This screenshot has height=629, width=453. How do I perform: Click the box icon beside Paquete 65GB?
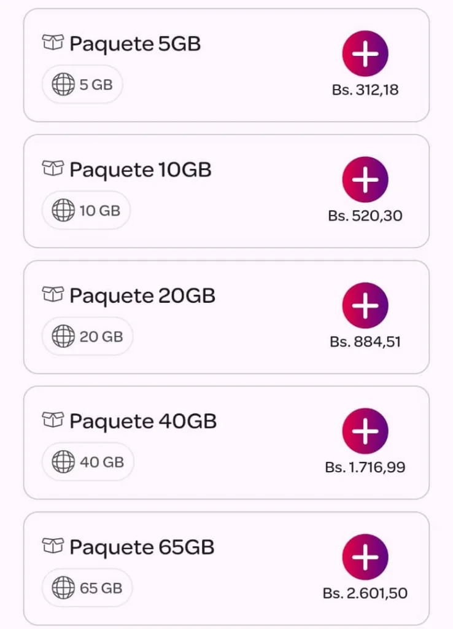(53, 545)
